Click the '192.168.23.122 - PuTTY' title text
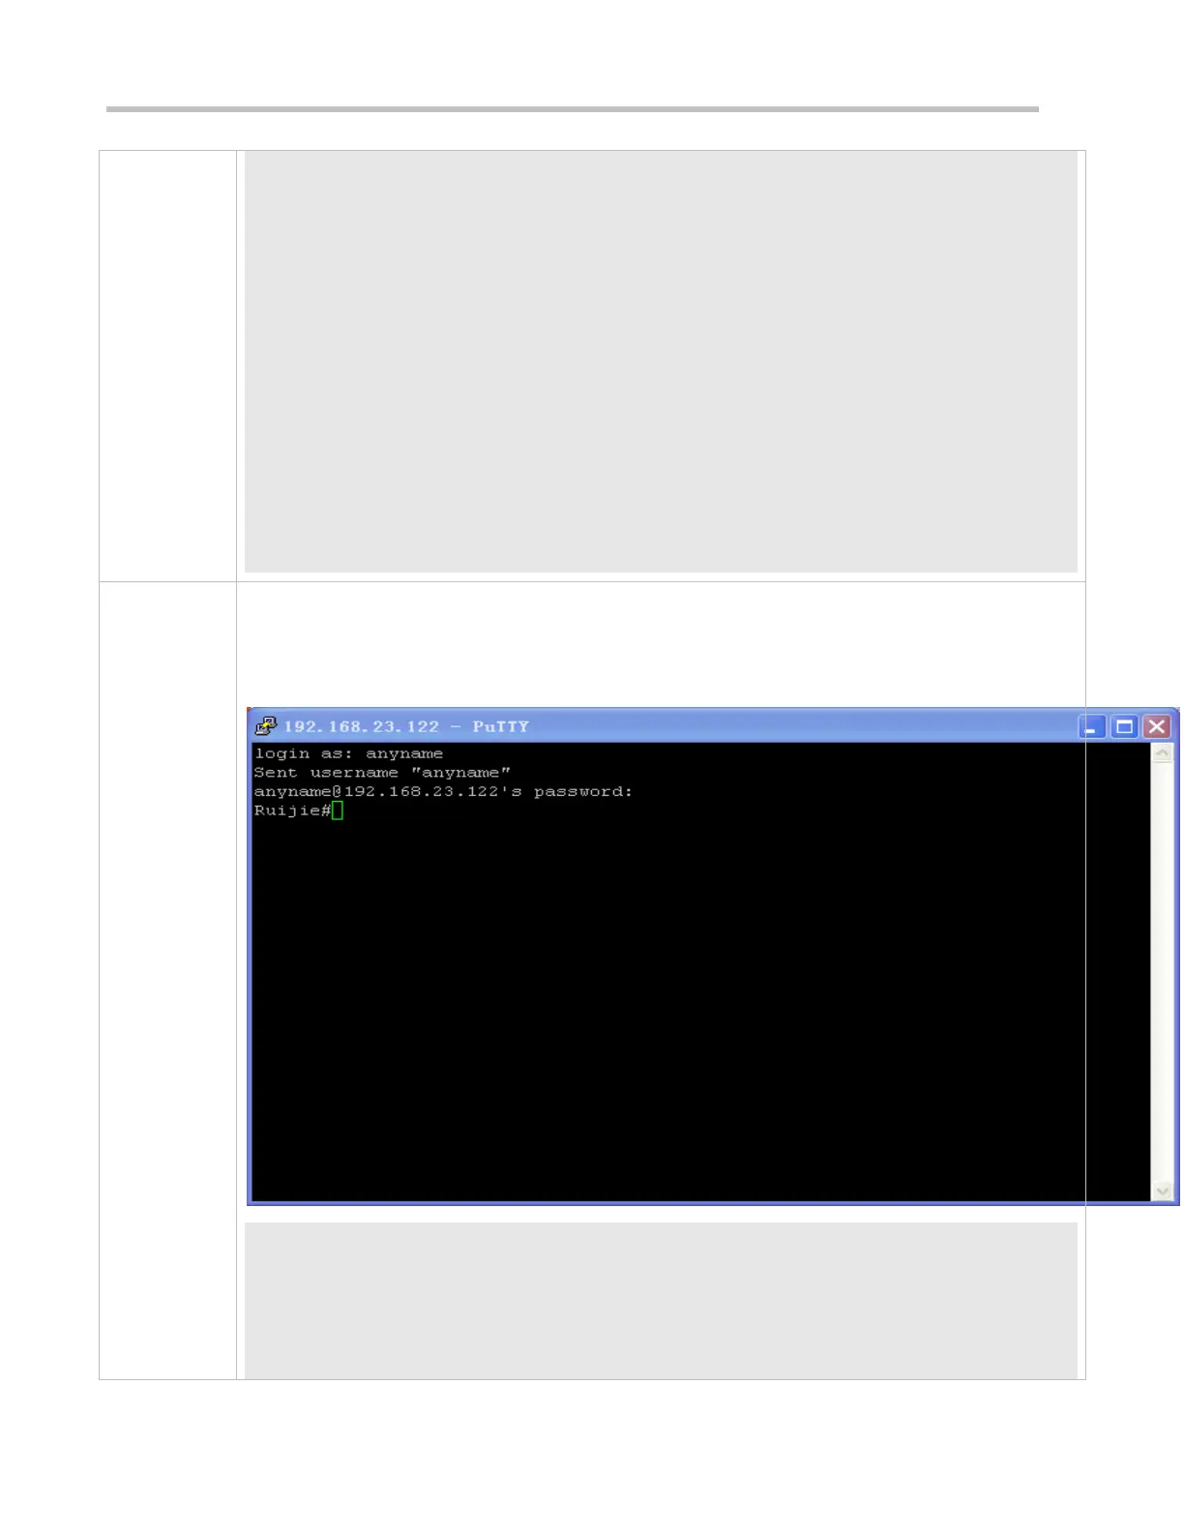Screen dimensions: 1184x1532 coord(406,726)
